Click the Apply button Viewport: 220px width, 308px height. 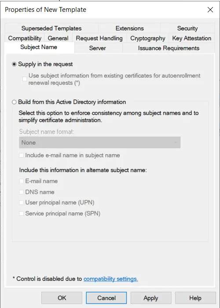pyautogui.click(x=151, y=298)
